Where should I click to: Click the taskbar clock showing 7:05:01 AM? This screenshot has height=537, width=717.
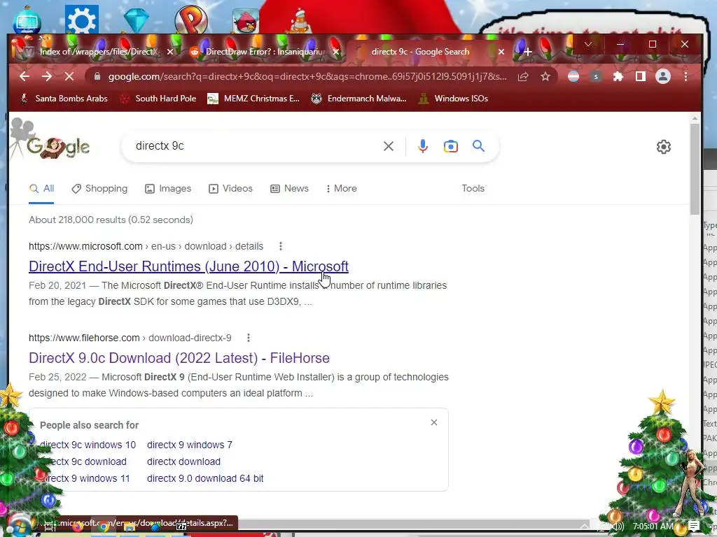coord(653,527)
